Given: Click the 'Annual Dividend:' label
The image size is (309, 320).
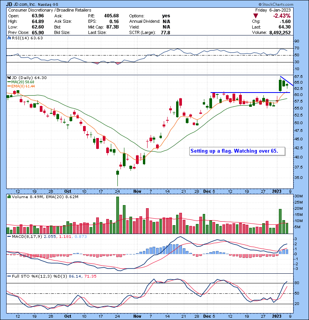Looking at the screenshot, I should tap(144, 22).
